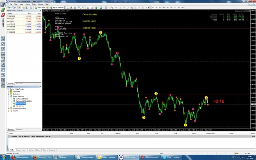The image size is (256, 160).
Task: Switch chart to H4 timeframe
Action: click(x=172, y=7)
